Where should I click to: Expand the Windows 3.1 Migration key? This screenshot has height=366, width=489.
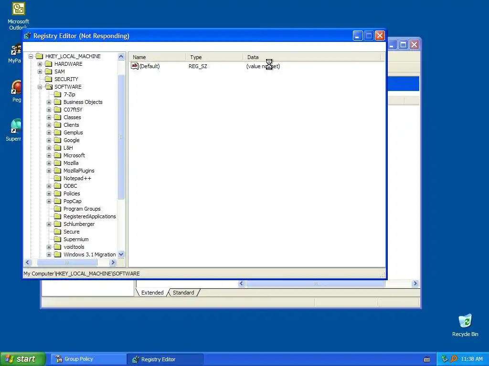[49, 254]
